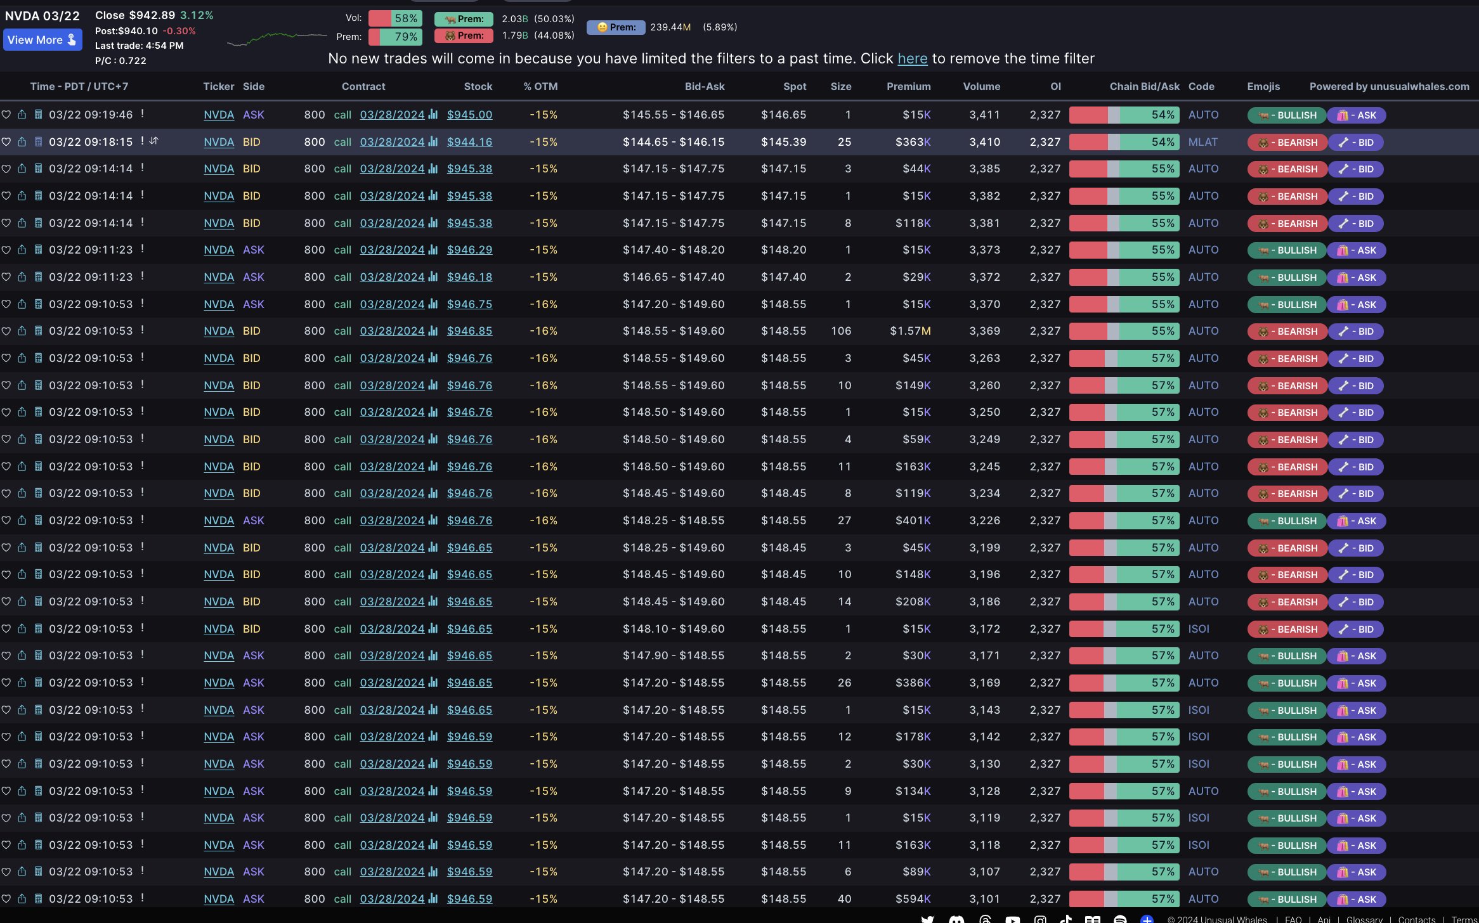
Task: Open FAQ link in footer
Action: [x=1293, y=919]
